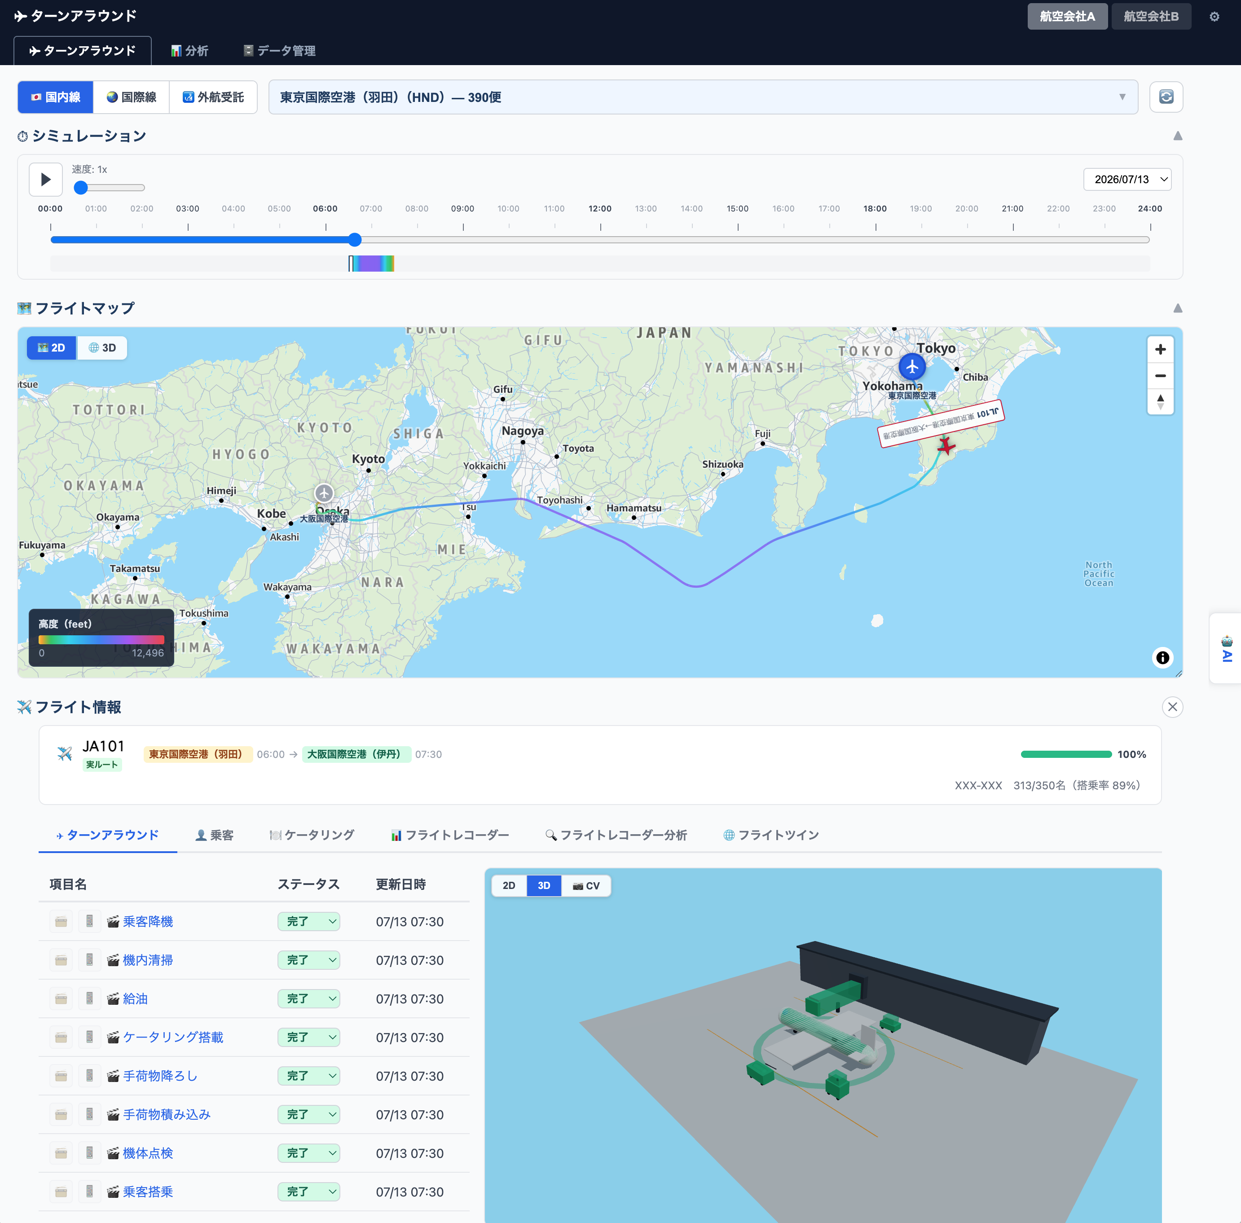The width and height of the screenshot is (1241, 1223).
Task: Click the phone icon in the 手荷物降ろし row
Action: tap(89, 1076)
